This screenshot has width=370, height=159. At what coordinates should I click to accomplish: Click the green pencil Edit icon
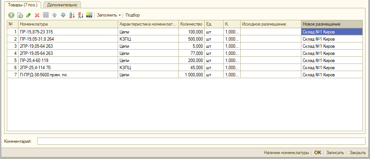pos(29,15)
